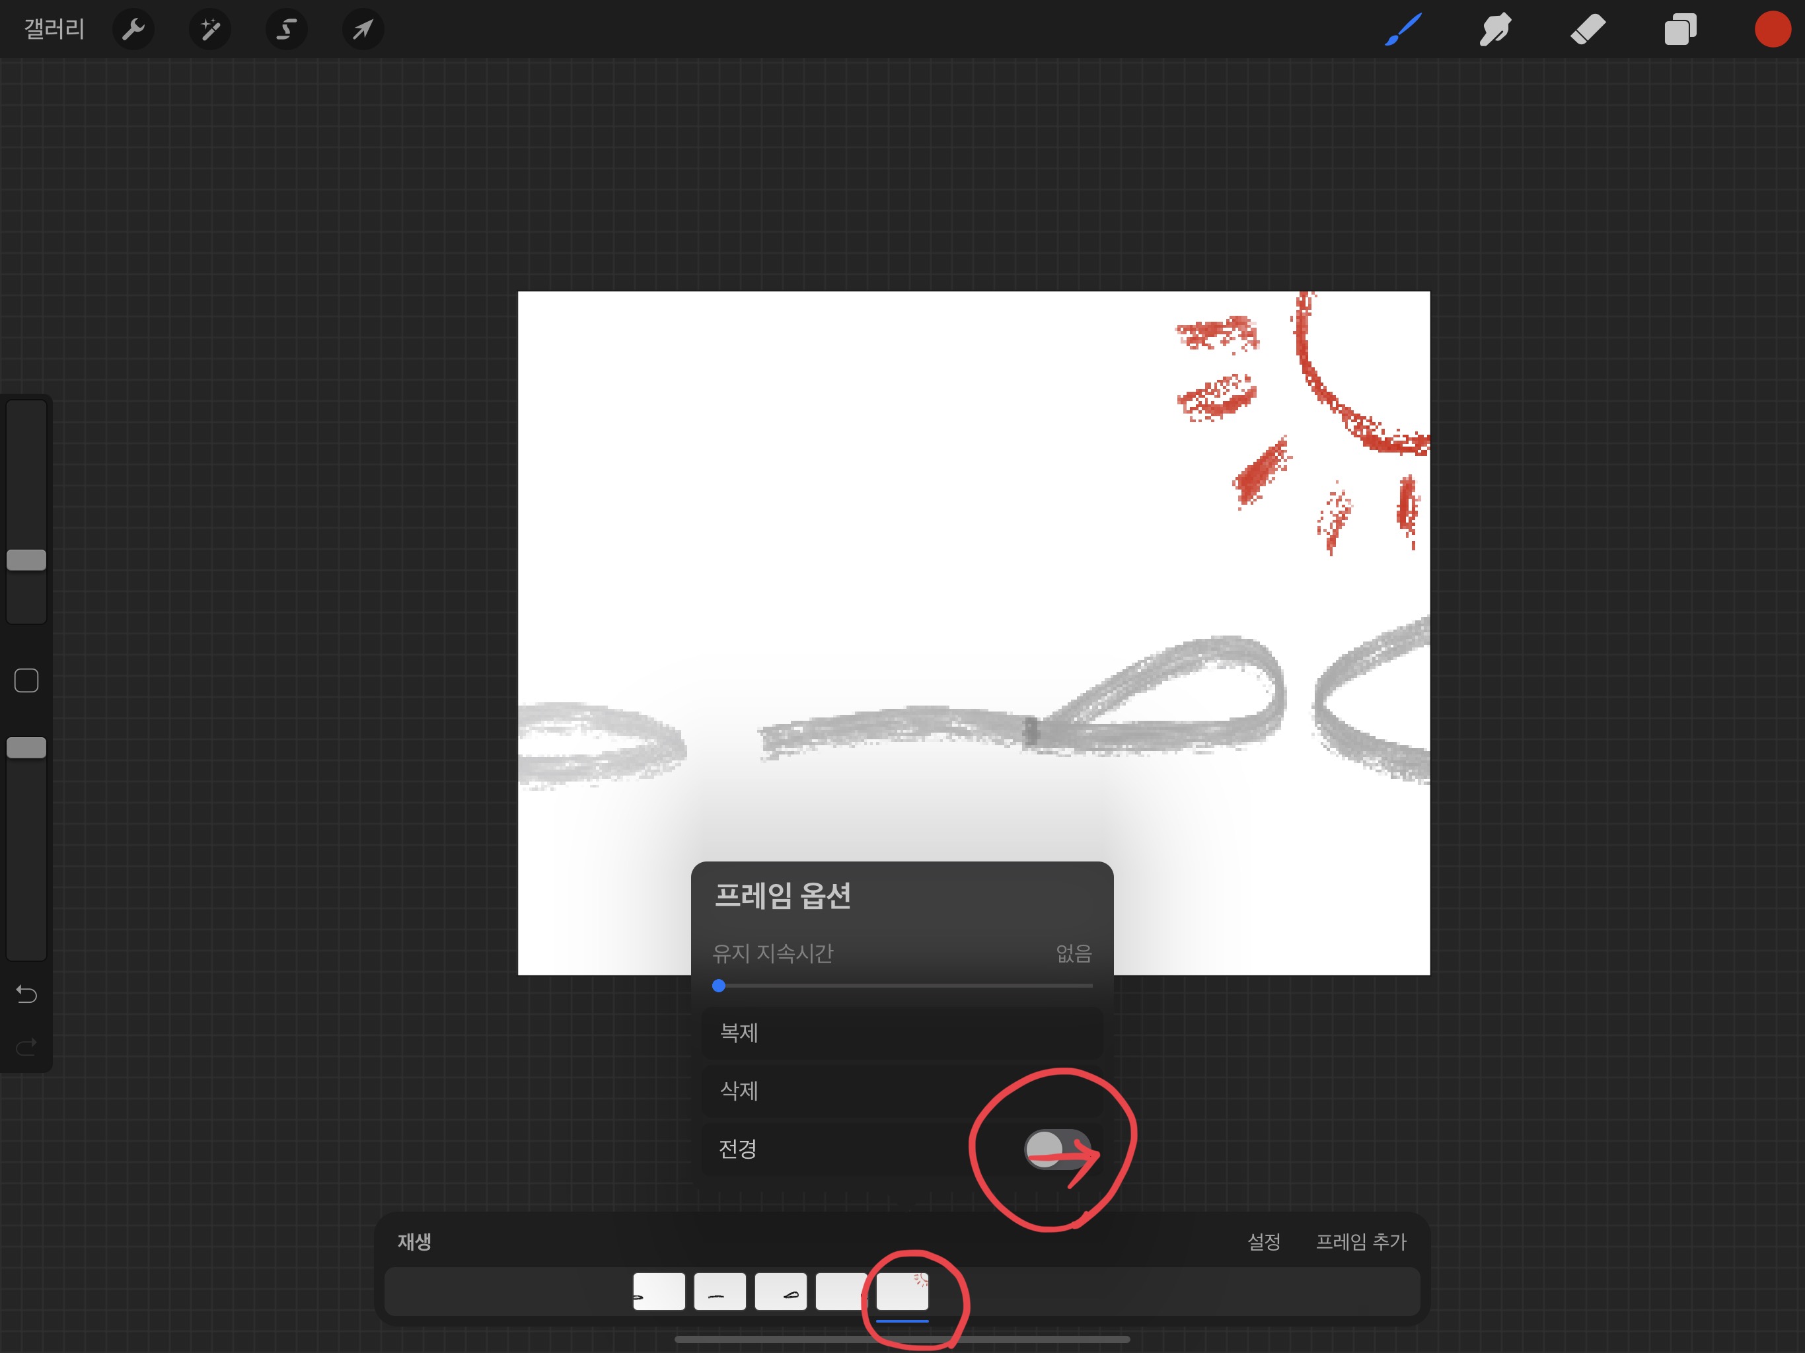Viewport: 1805px width, 1353px height.
Task: Open the Layers panel
Action: click(1680, 30)
